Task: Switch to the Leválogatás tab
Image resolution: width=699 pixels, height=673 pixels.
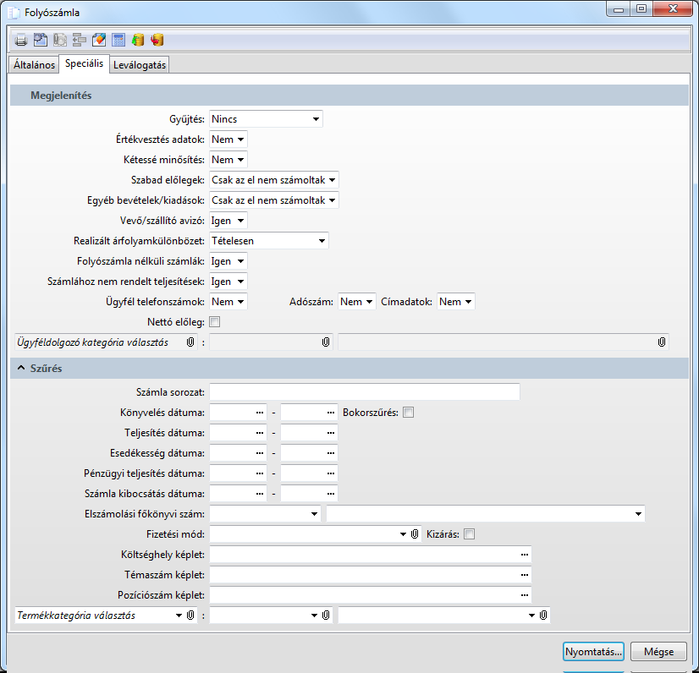Action: point(140,65)
